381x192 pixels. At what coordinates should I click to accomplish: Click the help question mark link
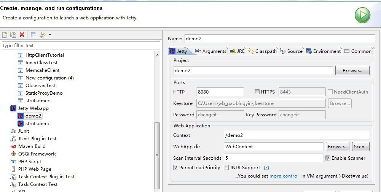point(266,168)
